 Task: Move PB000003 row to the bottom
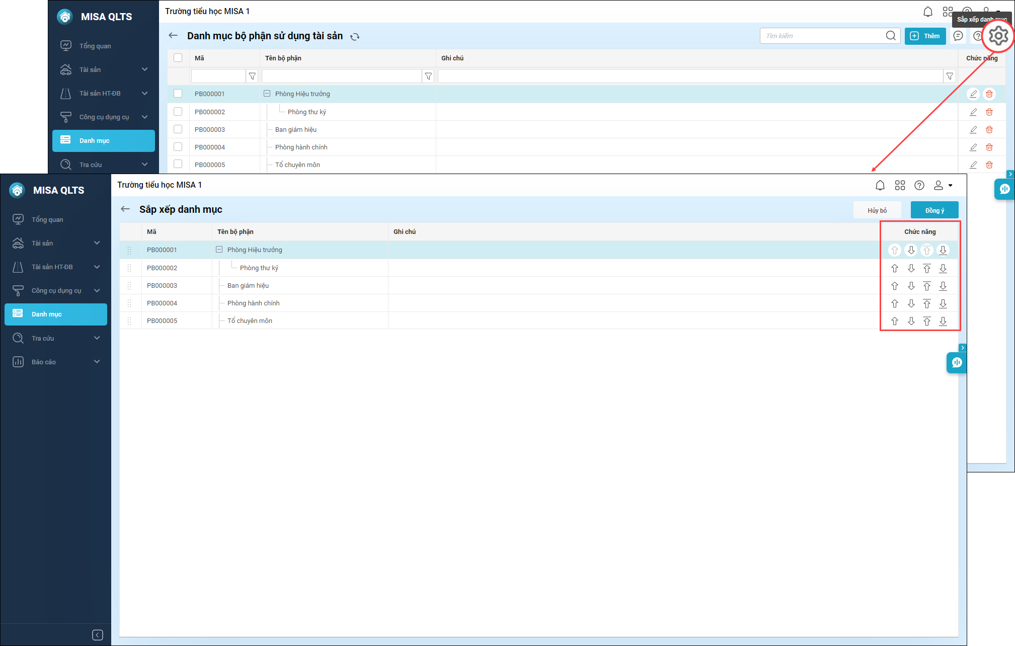[x=943, y=286]
